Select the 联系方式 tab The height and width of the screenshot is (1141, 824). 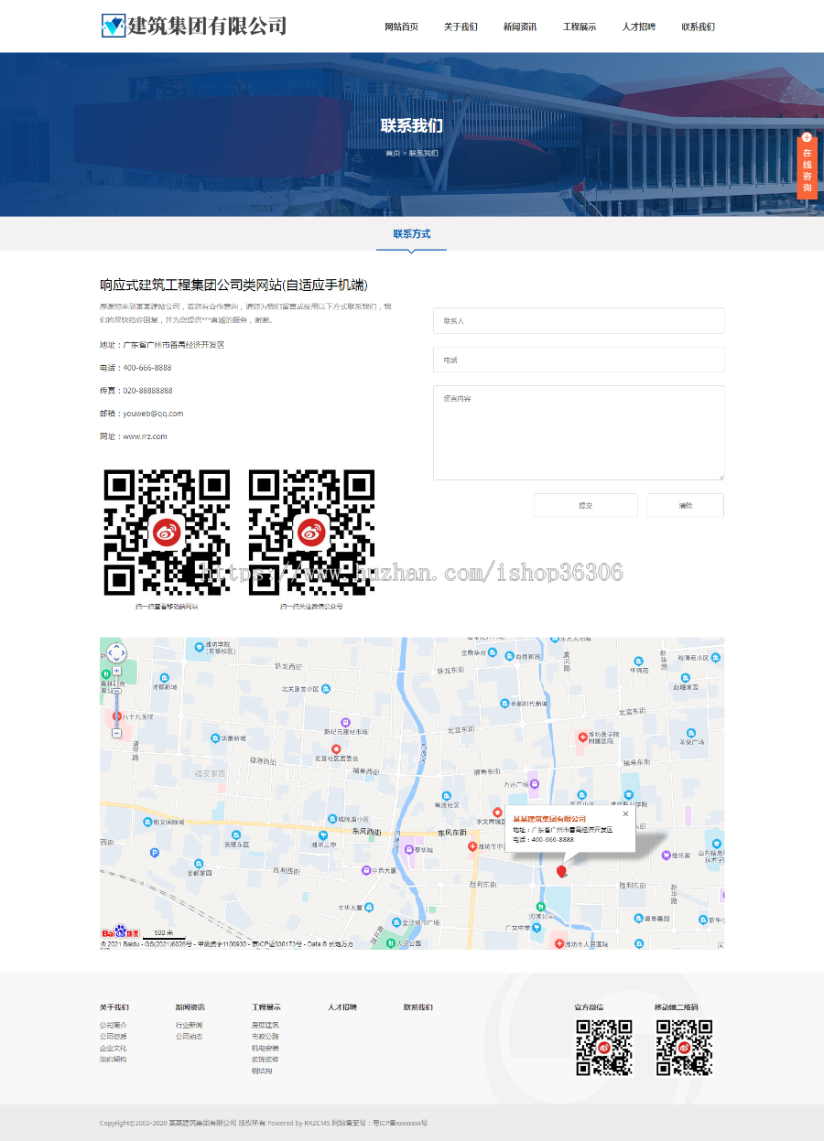(x=412, y=234)
